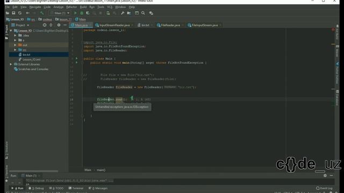Click the Build project hammer icon
The image size is (344, 193).
pyautogui.click(x=42, y=13)
